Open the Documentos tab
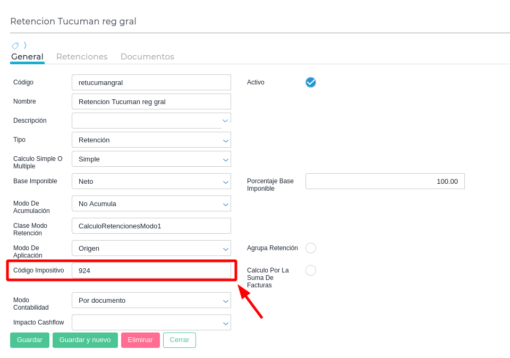510x358 pixels. click(x=147, y=57)
